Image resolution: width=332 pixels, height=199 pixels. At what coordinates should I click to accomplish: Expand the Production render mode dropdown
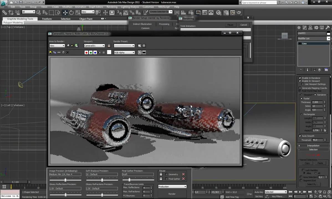click(x=172, y=187)
